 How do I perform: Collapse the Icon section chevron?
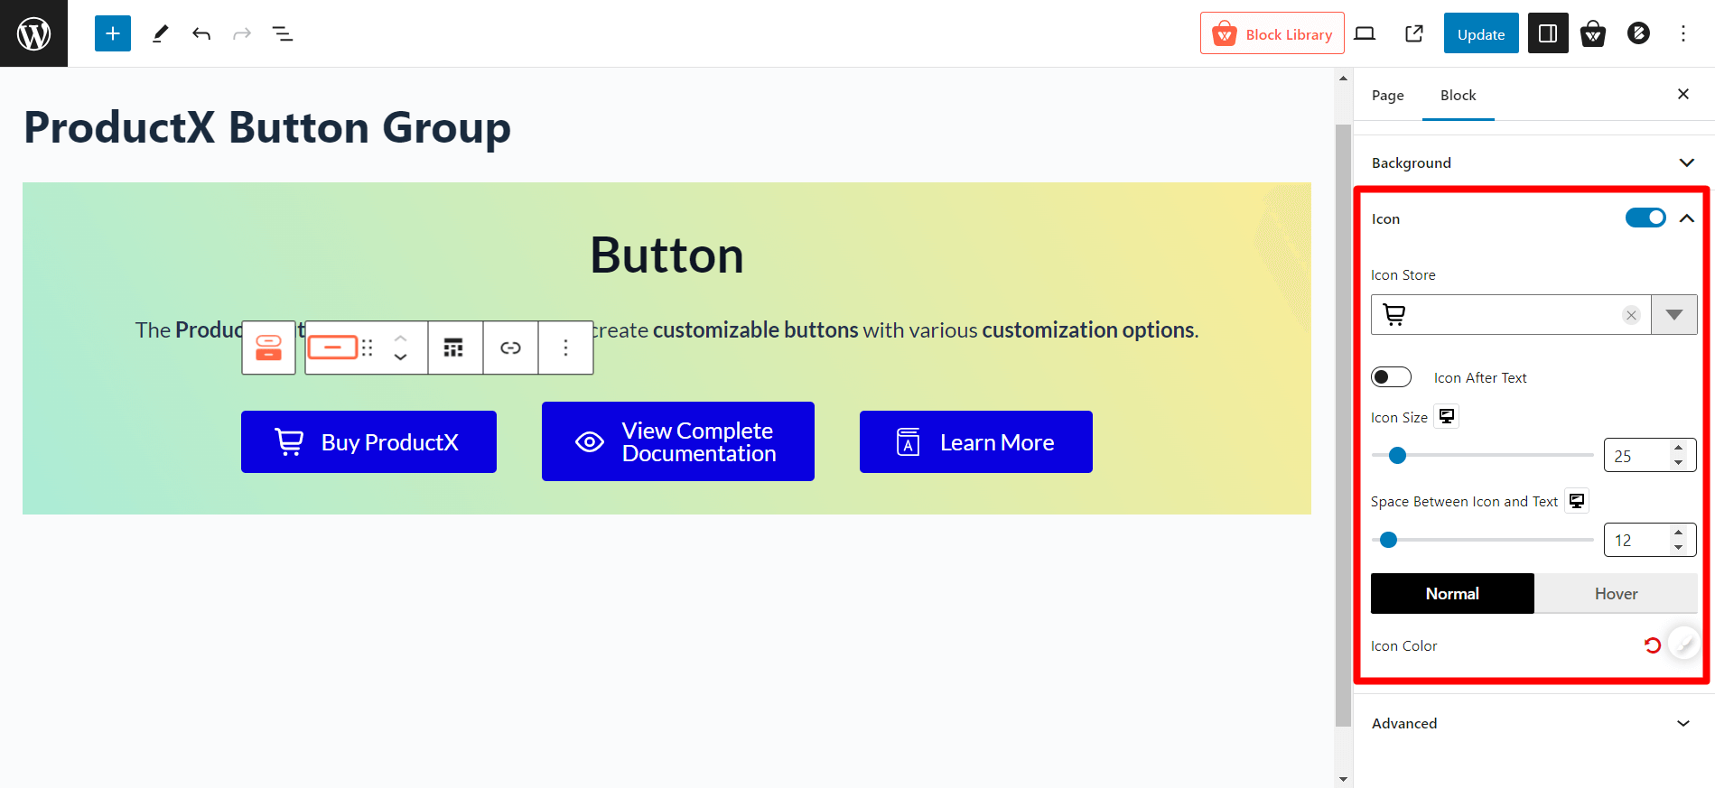1687,218
